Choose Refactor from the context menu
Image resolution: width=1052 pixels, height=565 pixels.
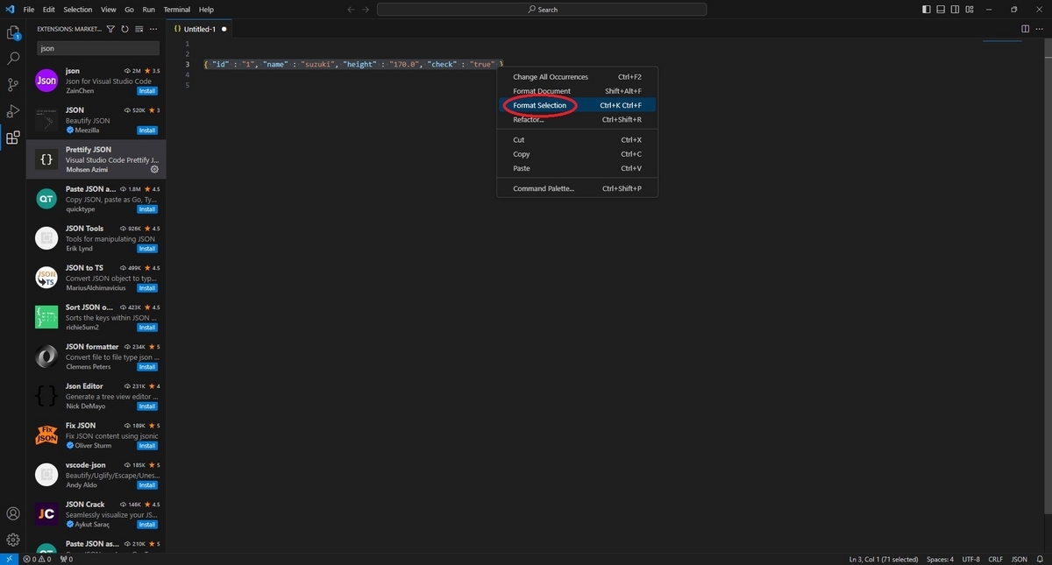click(x=577, y=119)
